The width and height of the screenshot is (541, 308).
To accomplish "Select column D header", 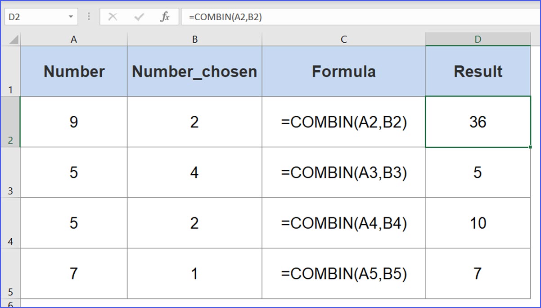I will click(478, 40).
